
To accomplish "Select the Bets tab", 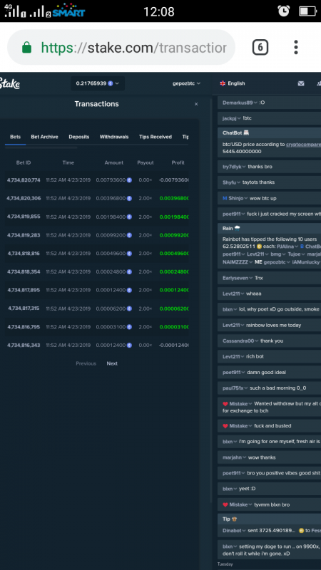I will [15, 137].
